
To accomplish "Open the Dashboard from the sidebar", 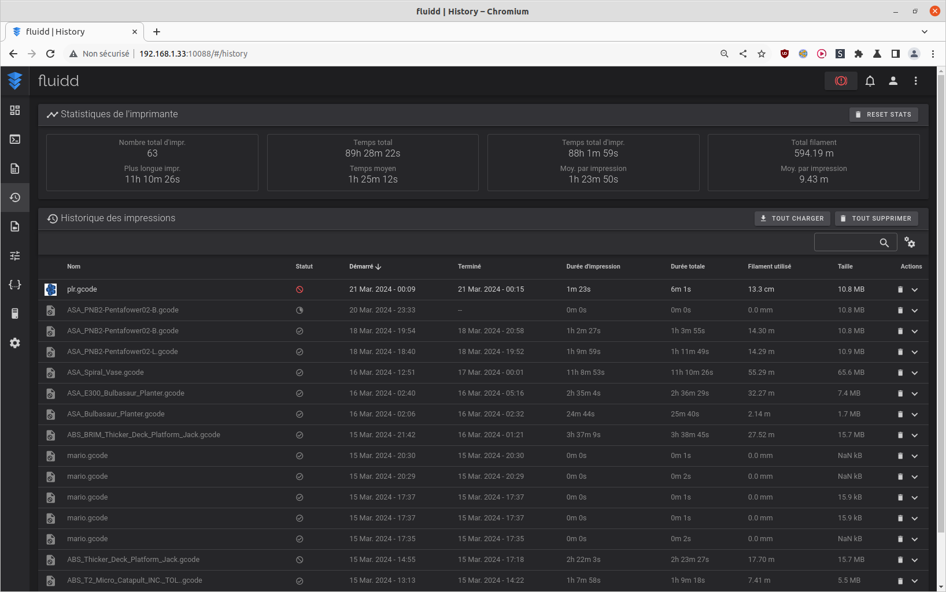I will [15, 110].
